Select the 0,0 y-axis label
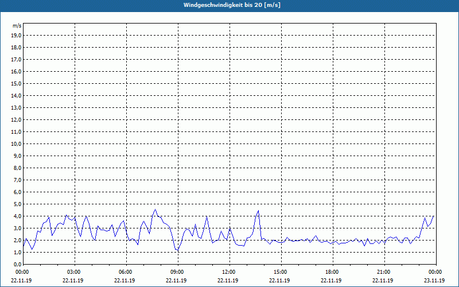 point(18,265)
